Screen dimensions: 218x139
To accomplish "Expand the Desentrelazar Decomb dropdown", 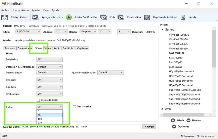I will pos(50,73).
